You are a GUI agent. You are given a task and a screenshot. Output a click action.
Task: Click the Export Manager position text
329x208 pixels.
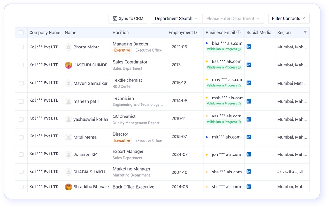(128, 151)
